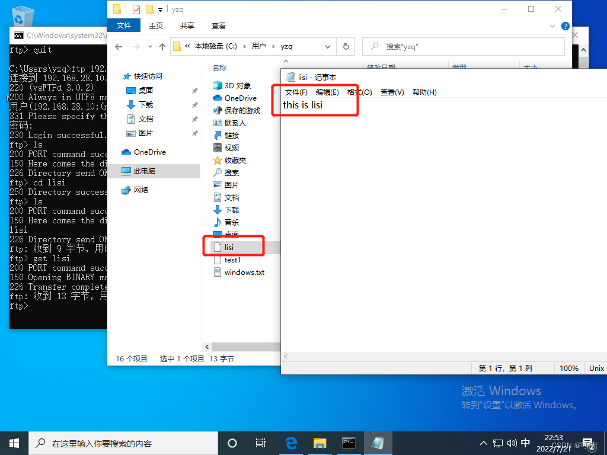Open the Properties icon in Quick Access toolbar
Viewport: 607px width, 455px height.
[x=135, y=9]
